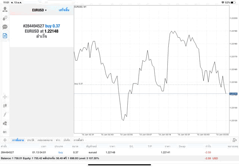Tap the eurusd symbol cell
Screen dimensions: 239x167
pyautogui.click(x=93, y=152)
